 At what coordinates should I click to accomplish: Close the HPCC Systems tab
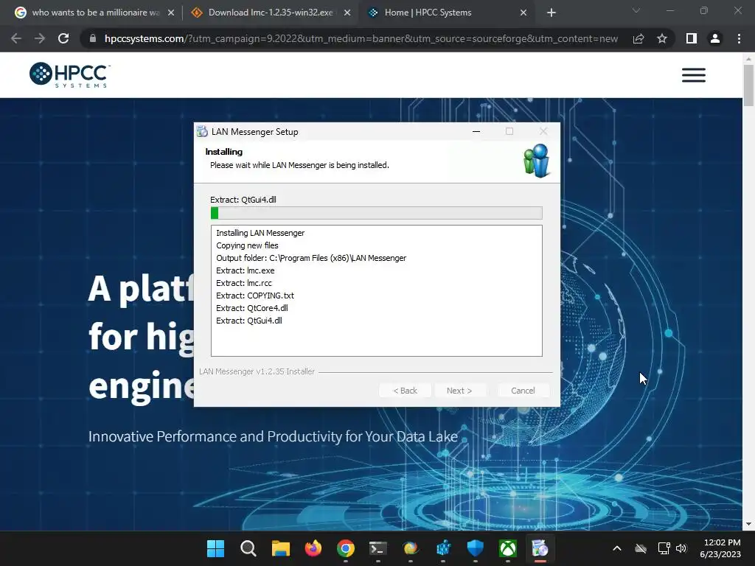(x=523, y=13)
